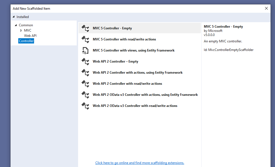Click icon for OData v3 Controller with read/write actions
This screenshot has height=167, width=275.
pyautogui.click(x=85, y=106)
